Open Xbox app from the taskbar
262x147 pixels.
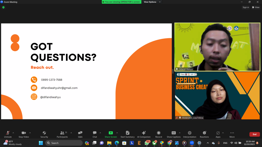coord(154,143)
